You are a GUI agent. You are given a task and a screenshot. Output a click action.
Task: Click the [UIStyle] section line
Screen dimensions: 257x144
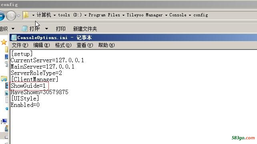pos(25,99)
